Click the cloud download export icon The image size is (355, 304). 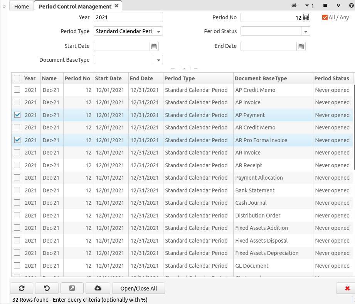click(x=98, y=288)
